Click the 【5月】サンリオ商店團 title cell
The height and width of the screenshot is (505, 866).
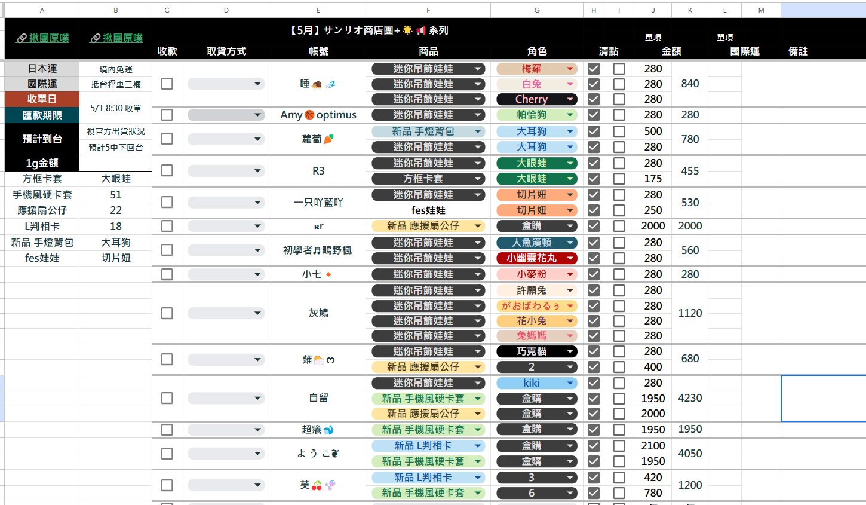click(x=368, y=30)
